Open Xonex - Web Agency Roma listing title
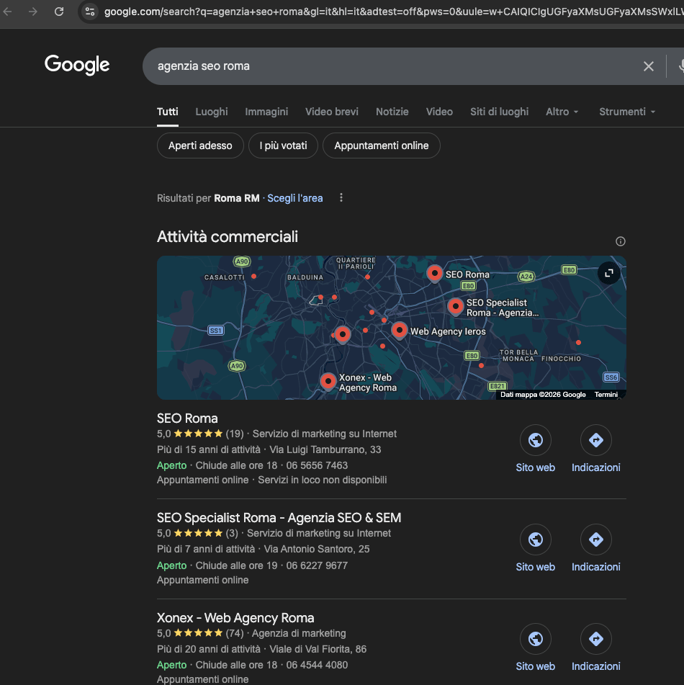 (x=235, y=618)
